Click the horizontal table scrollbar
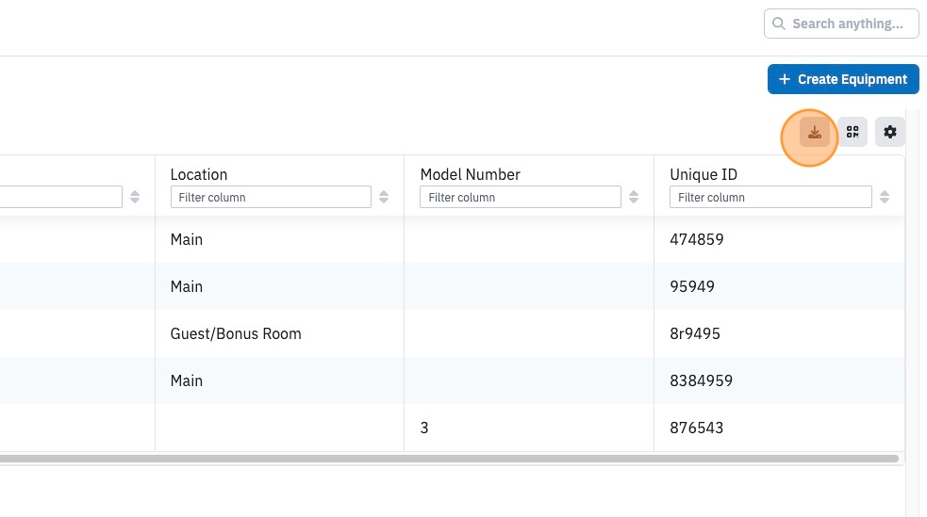927x517 pixels. tap(449, 459)
